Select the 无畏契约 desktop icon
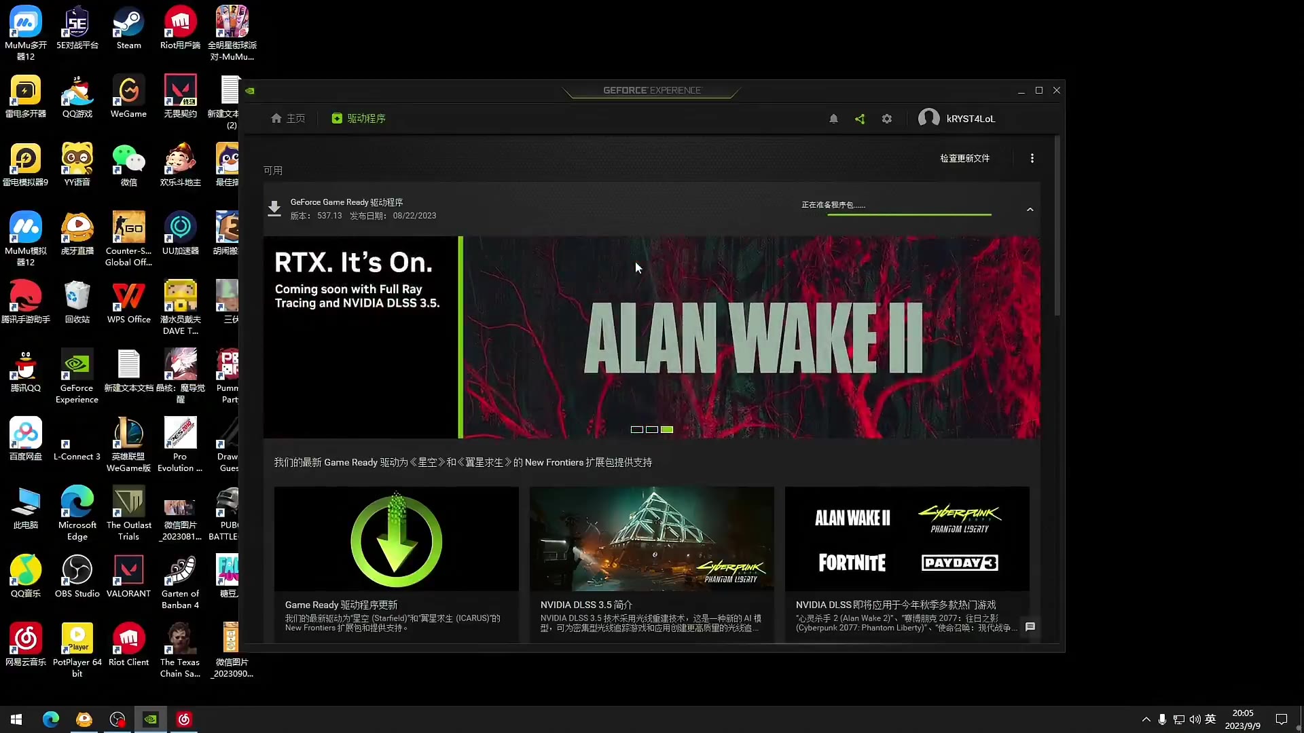The image size is (1304, 733). [x=180, y=97]
